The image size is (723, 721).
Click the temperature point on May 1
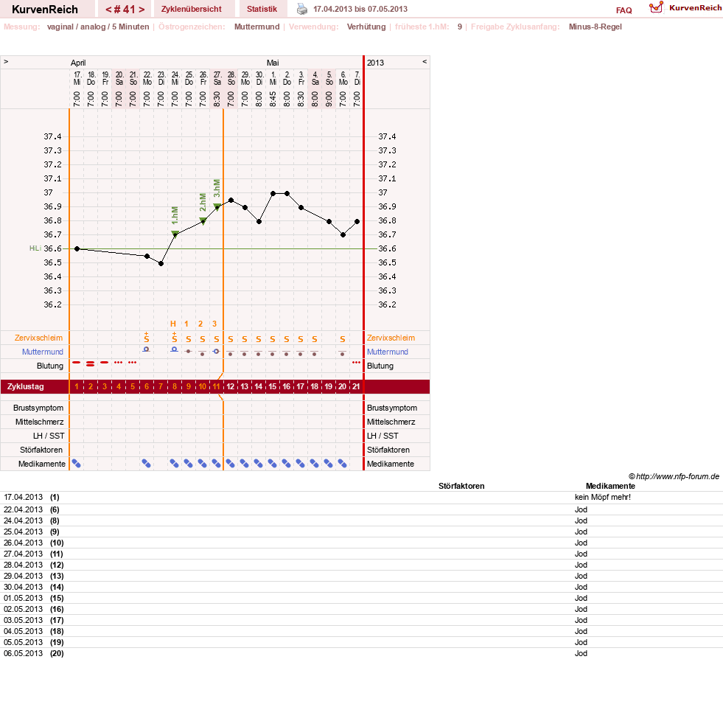(x=273, y=194)
